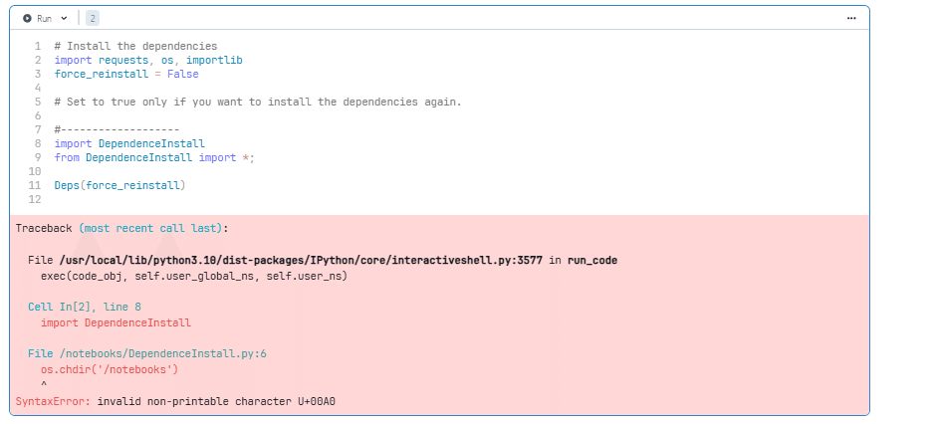Image resolution: width=936 pixels, height=424 pixels.
Task: Click 'Cell In[2], line 8' reference
Action: click(85, 307)
